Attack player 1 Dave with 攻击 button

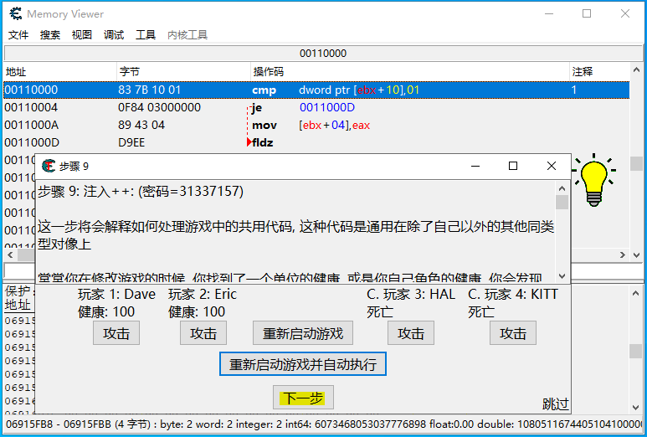click(x=116, y=333)
